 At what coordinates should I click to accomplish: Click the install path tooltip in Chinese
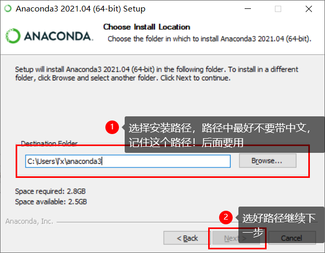(x=224, y=135)
